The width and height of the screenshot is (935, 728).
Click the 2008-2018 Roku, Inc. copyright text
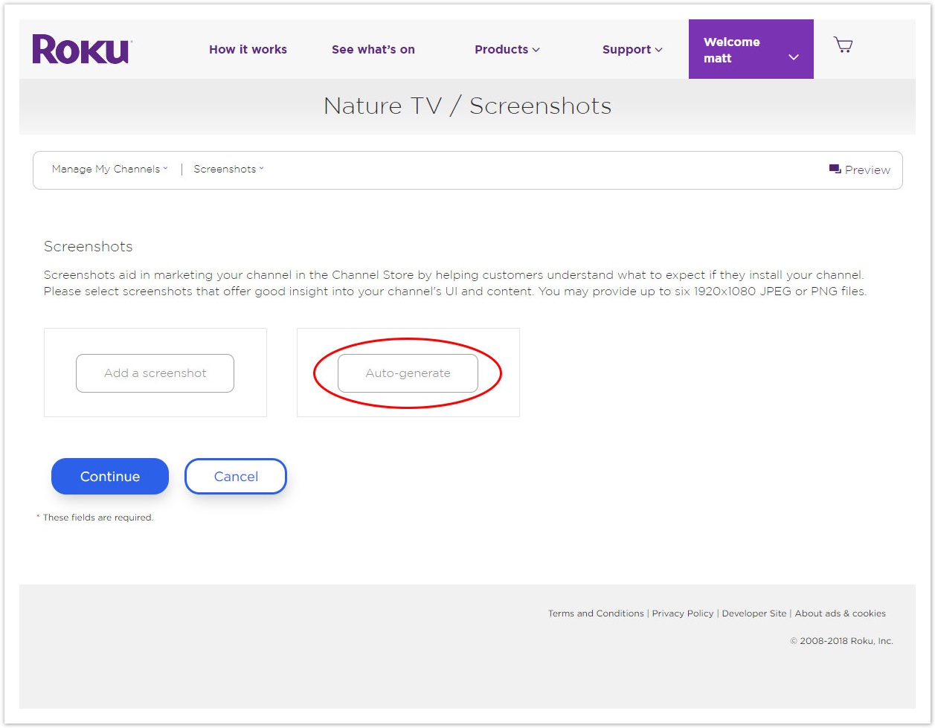coord(841,641)
